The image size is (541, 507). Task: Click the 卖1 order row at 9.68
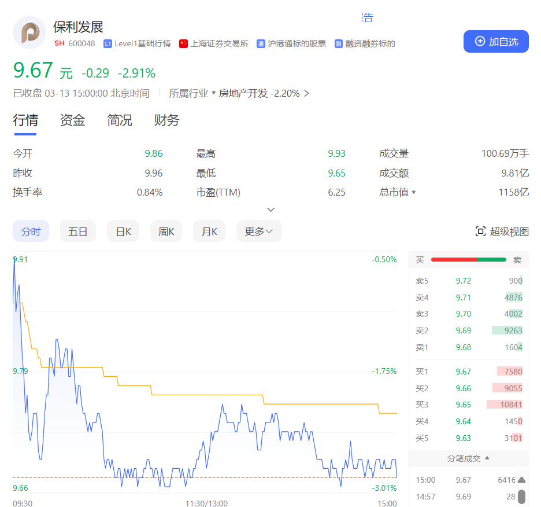469,347
